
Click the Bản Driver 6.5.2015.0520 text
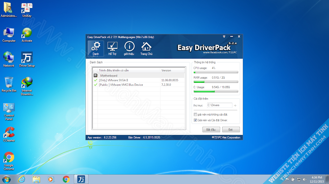(144, 137)
